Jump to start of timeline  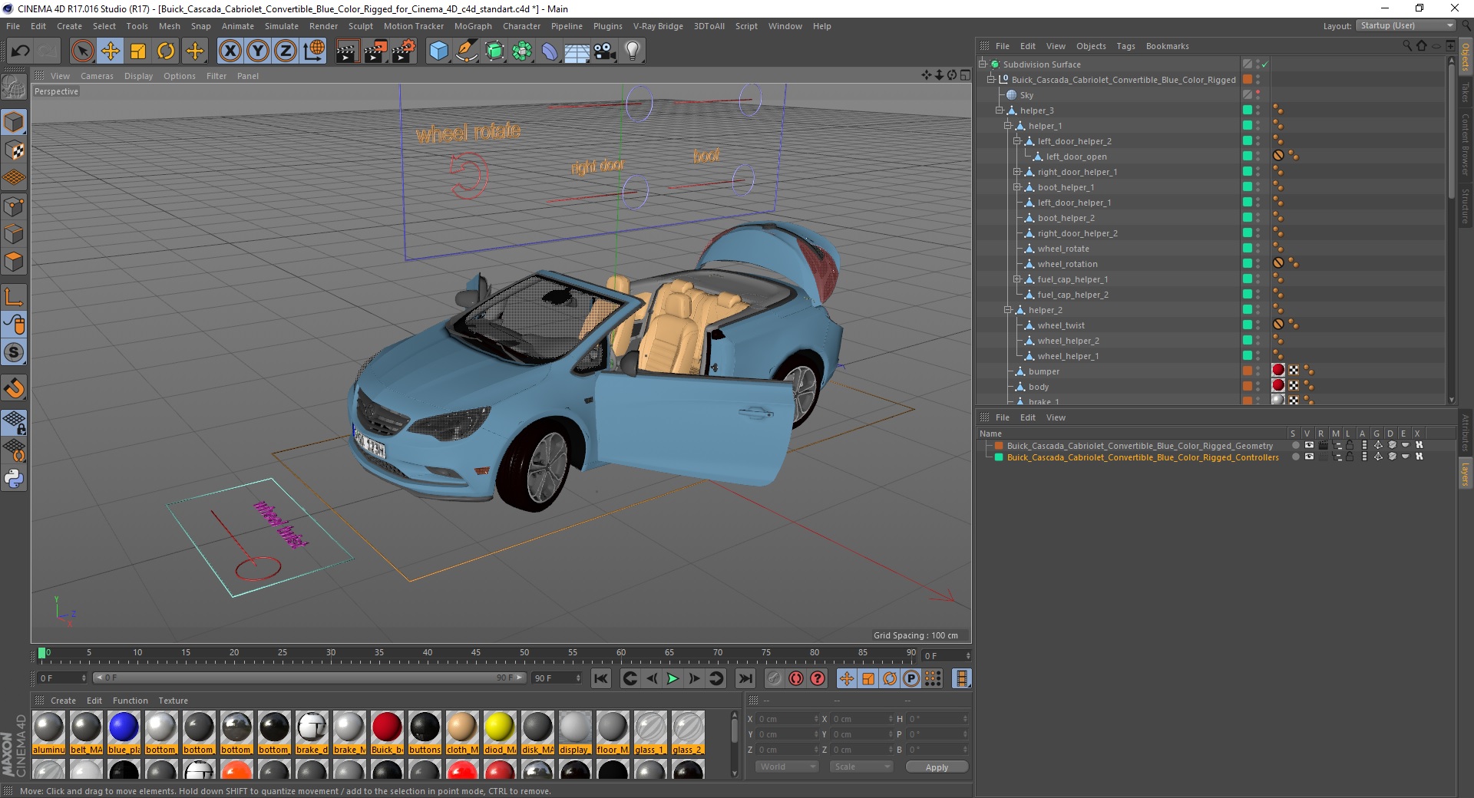point(601,678)
